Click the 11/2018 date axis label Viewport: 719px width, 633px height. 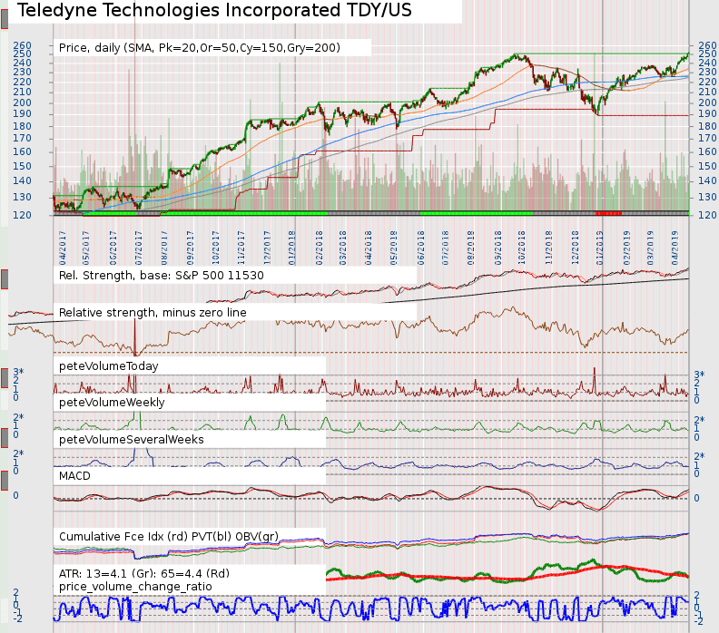pyautogui.click(x=548, y=248)
